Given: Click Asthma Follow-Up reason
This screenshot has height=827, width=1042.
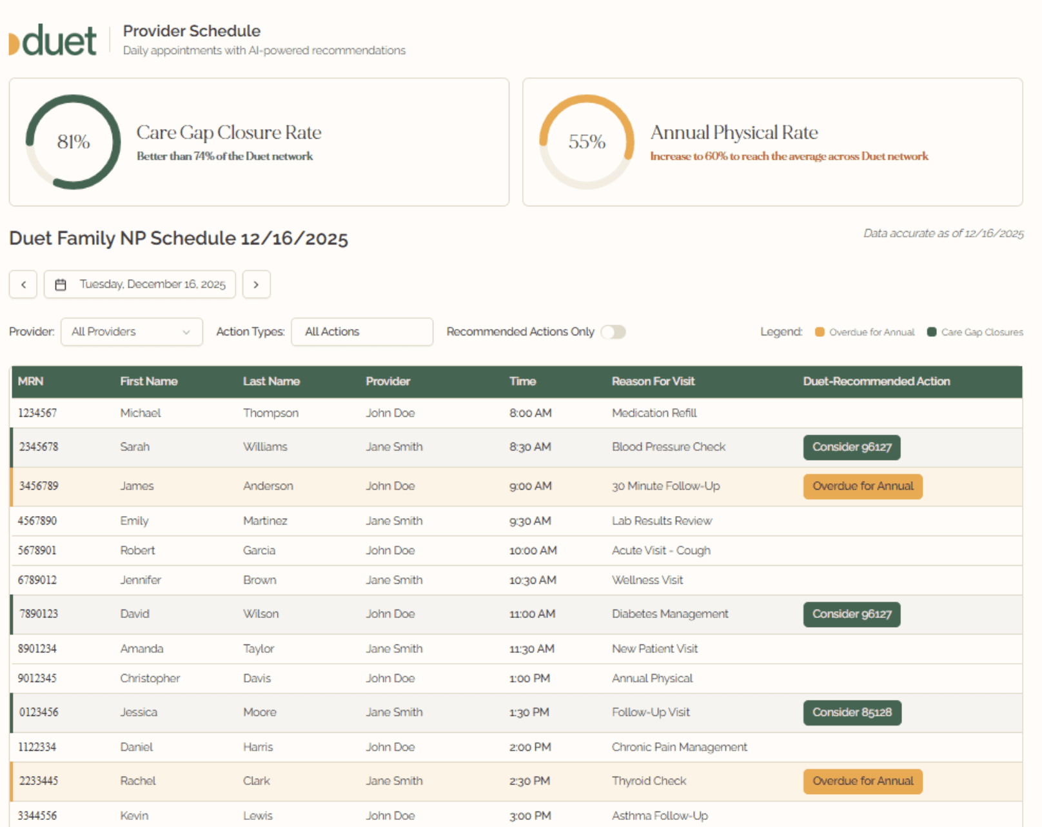Looking at the screenshot, I should click(660, 816).
